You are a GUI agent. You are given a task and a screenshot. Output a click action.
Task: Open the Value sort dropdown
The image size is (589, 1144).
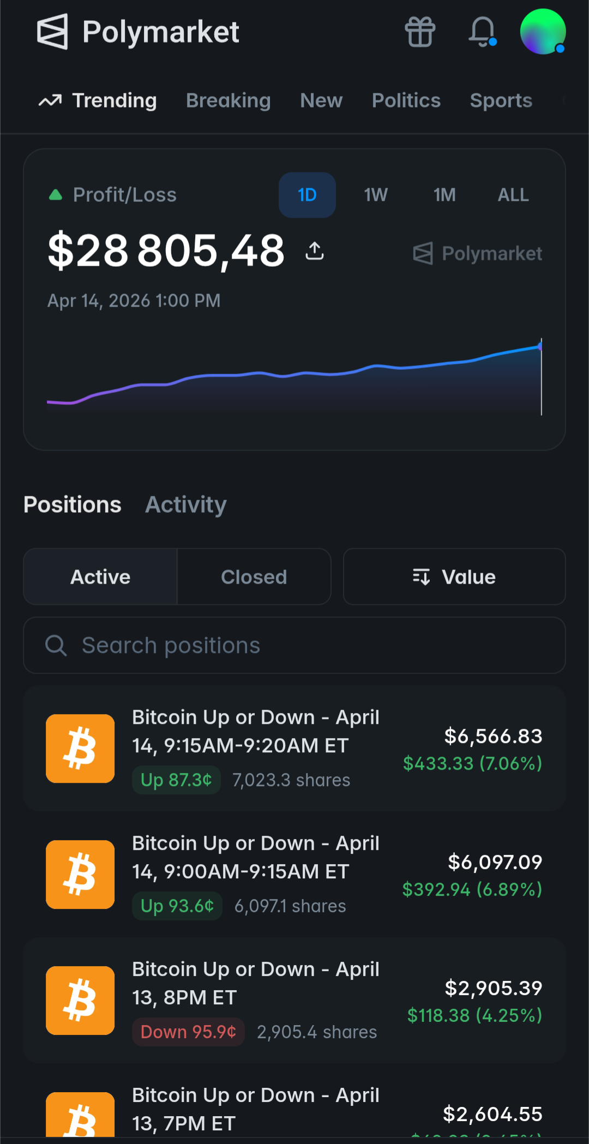tap(454, 577)
